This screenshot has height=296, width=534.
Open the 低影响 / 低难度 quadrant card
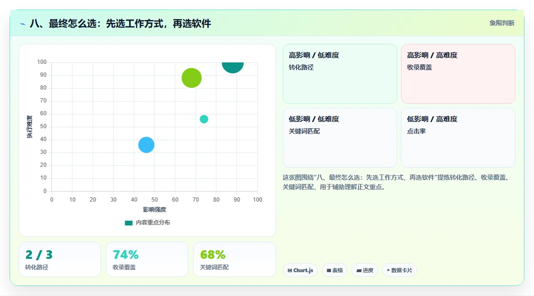(340, 138)
